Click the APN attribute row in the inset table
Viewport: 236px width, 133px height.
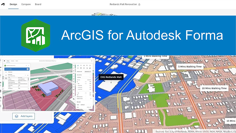pos(18,78)
